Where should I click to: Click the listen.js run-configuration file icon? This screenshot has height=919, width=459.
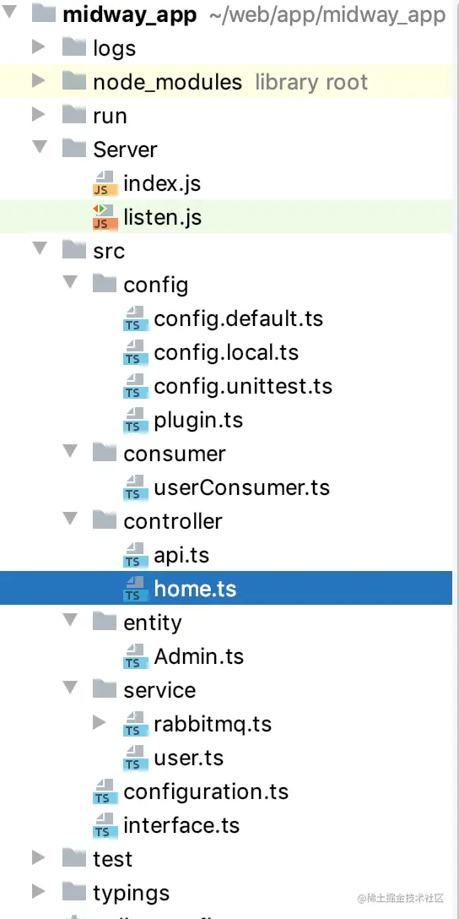(x=104, y=217)
